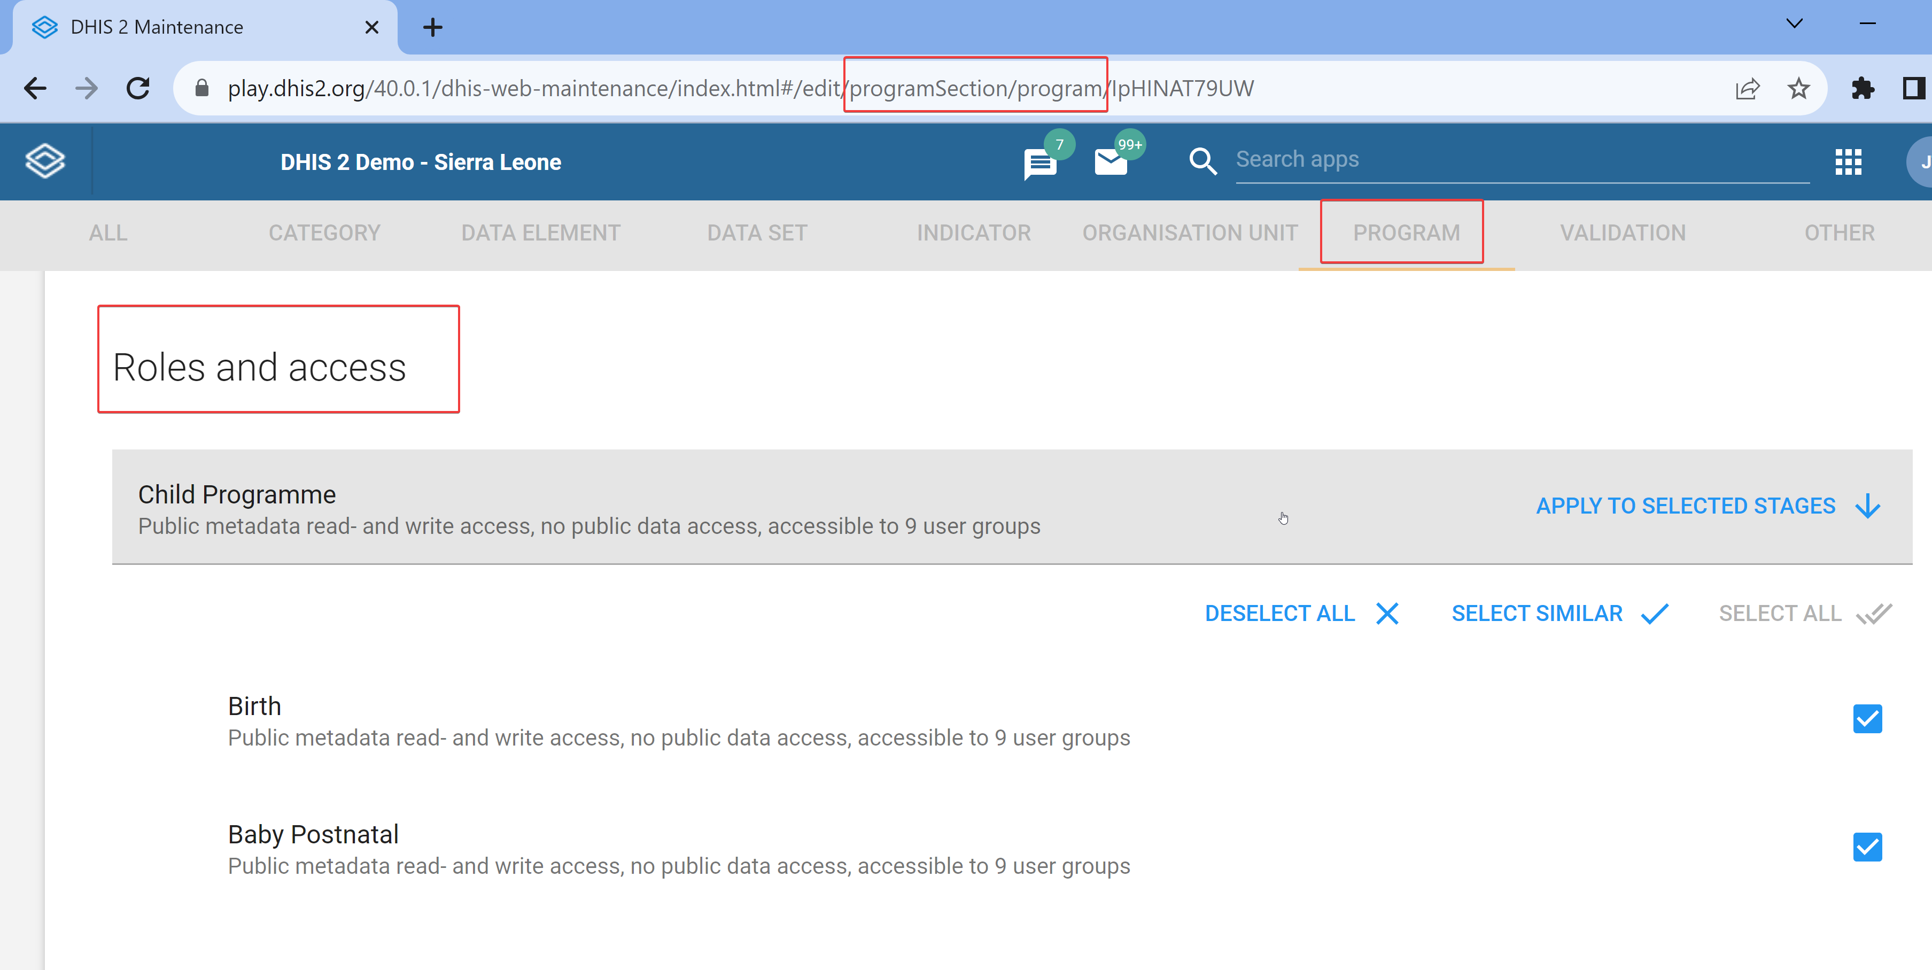
Task: Open the messages envelope icon showing 99+
Action: [x=1111, y=162]
